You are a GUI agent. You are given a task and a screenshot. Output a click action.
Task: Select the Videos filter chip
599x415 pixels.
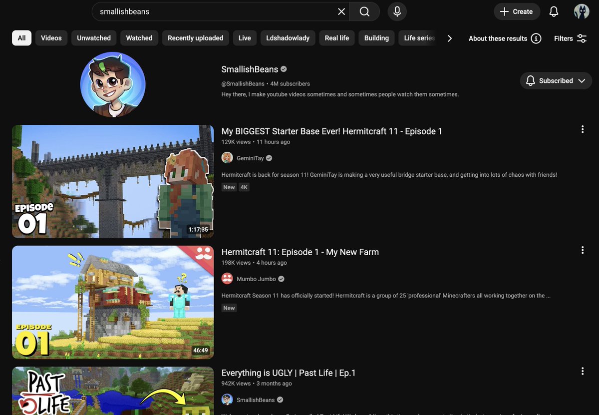[51, 38]
